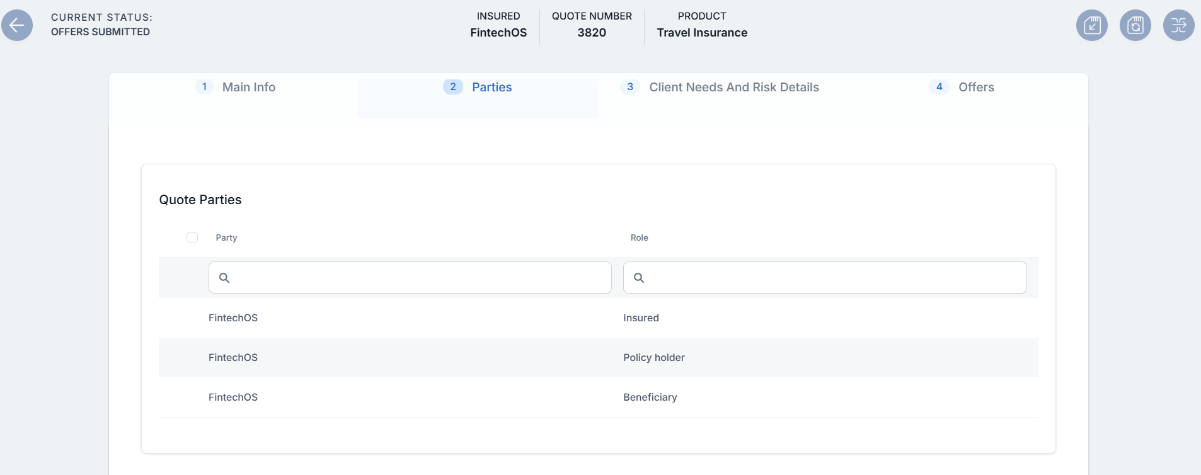1201x475 pixels.
Task: Select the Parties tab
Action: (x=491, y=88)
